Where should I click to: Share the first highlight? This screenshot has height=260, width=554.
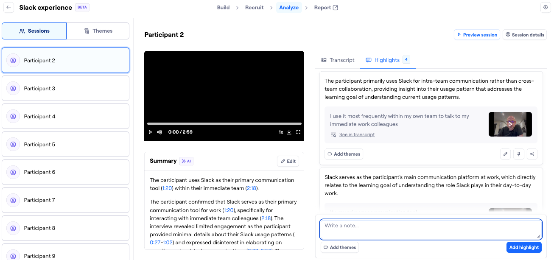point(532,154)
